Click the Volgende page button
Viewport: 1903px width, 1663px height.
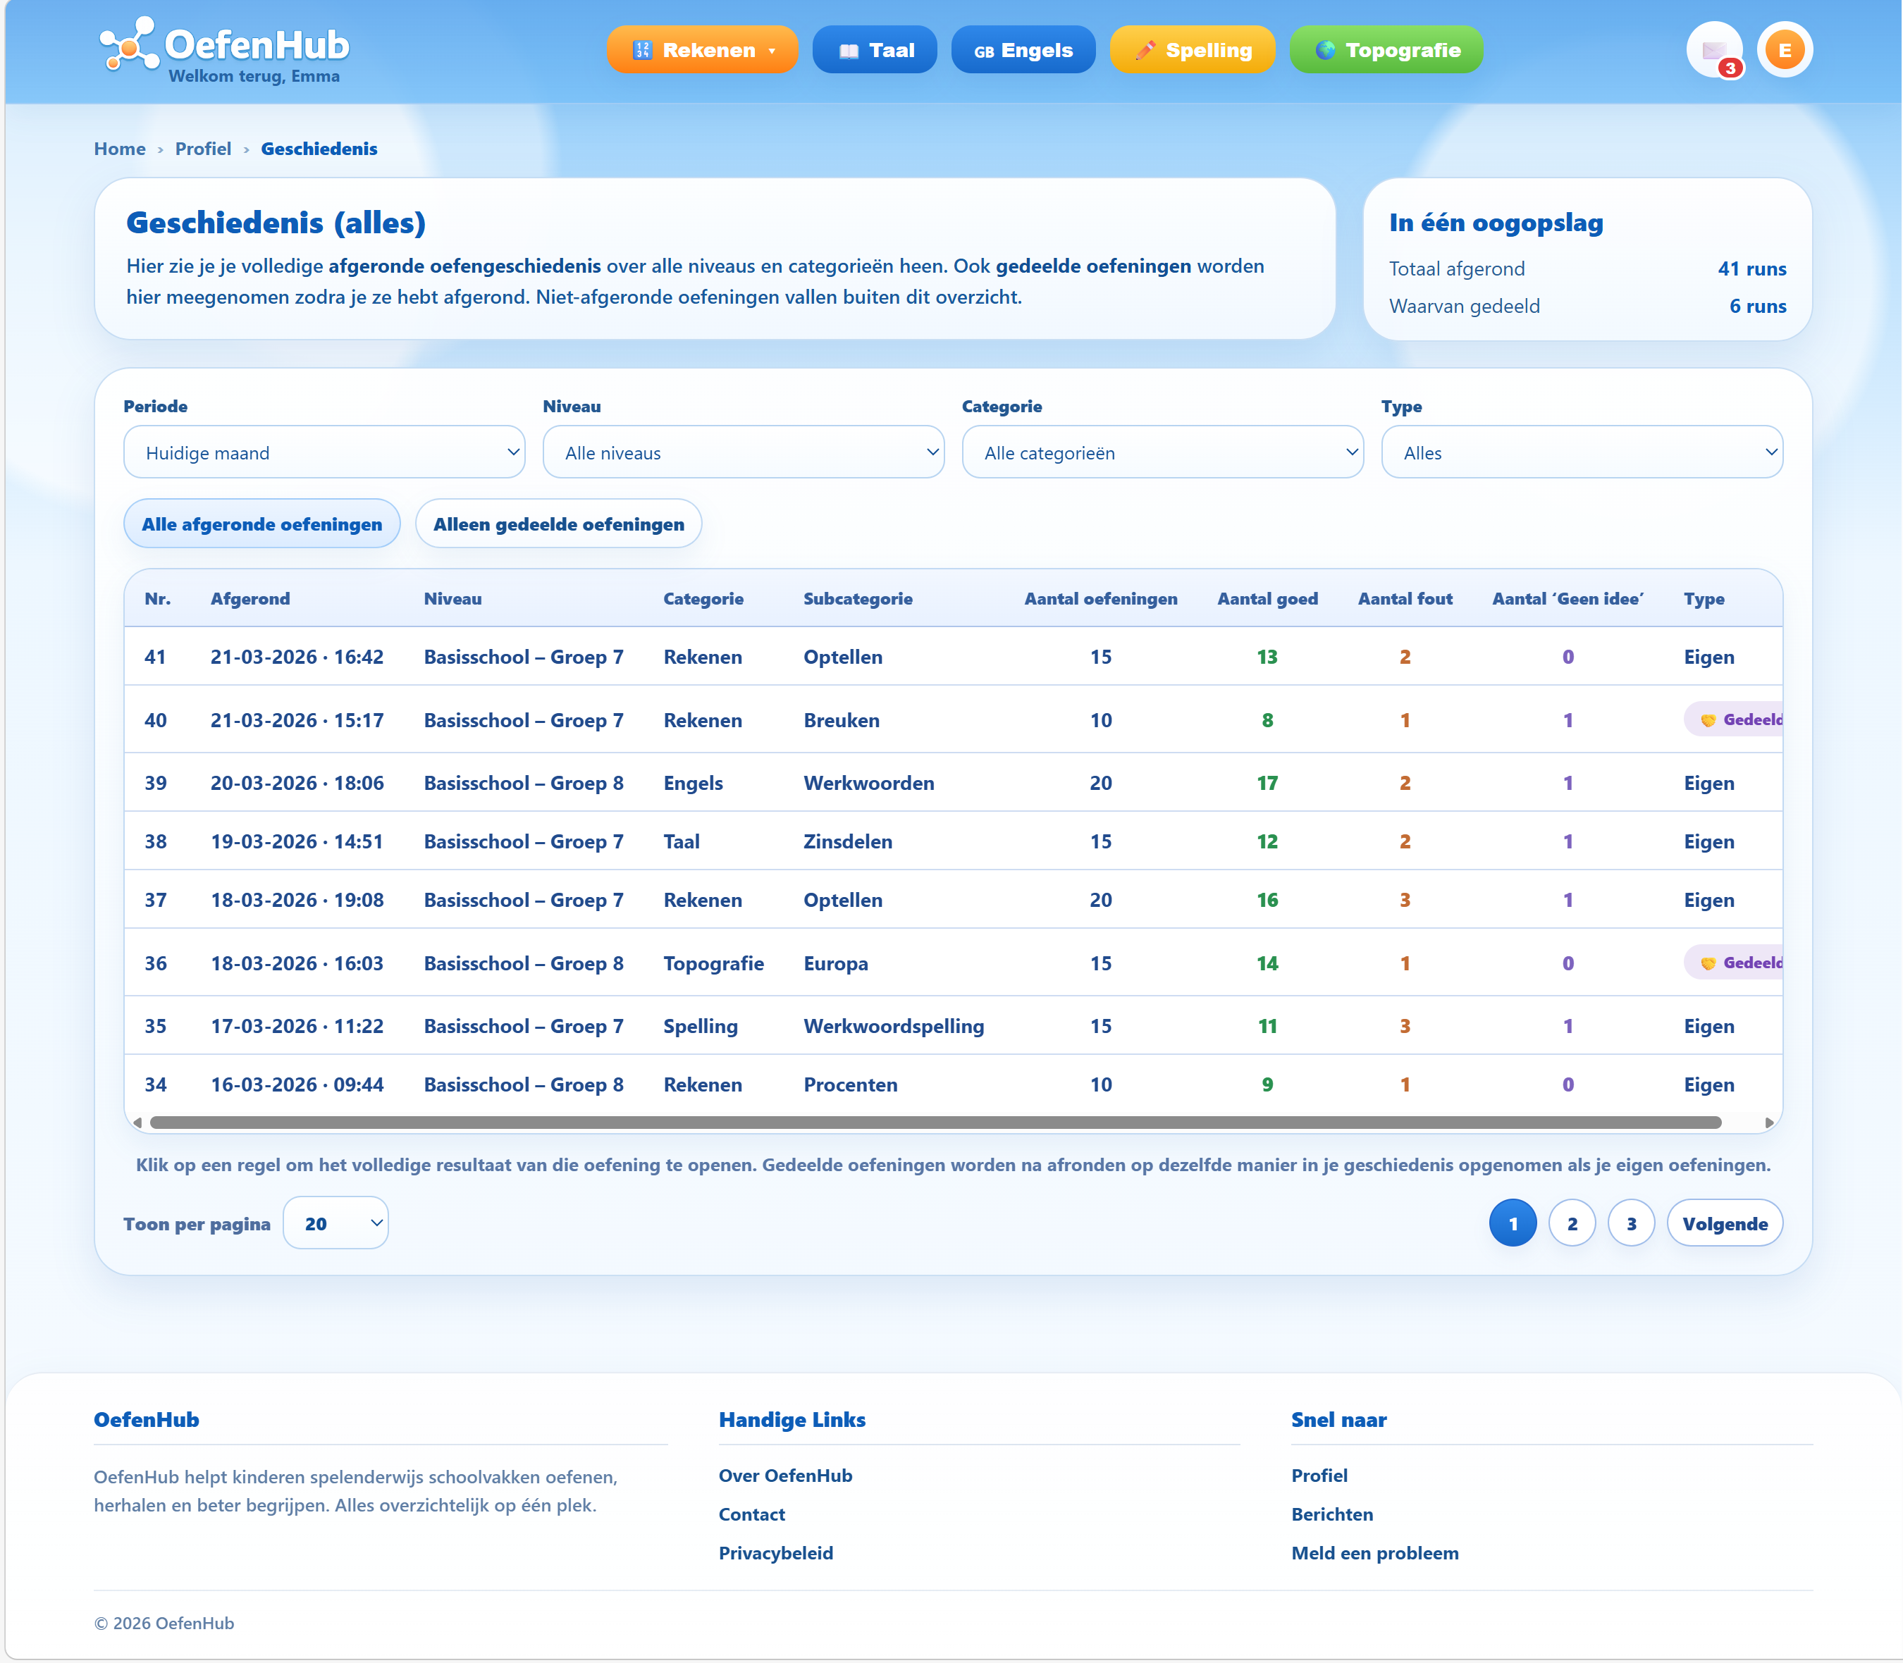(1725, 1223)
